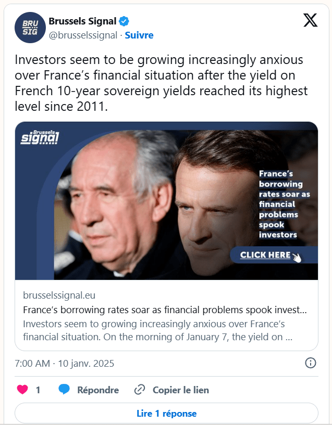Click the blue verified badge
332x425 pixels.
[x=125, y=21]
